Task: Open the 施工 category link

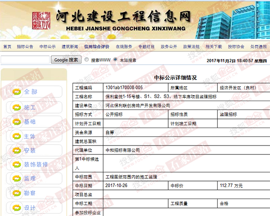Action: point(30,108)
